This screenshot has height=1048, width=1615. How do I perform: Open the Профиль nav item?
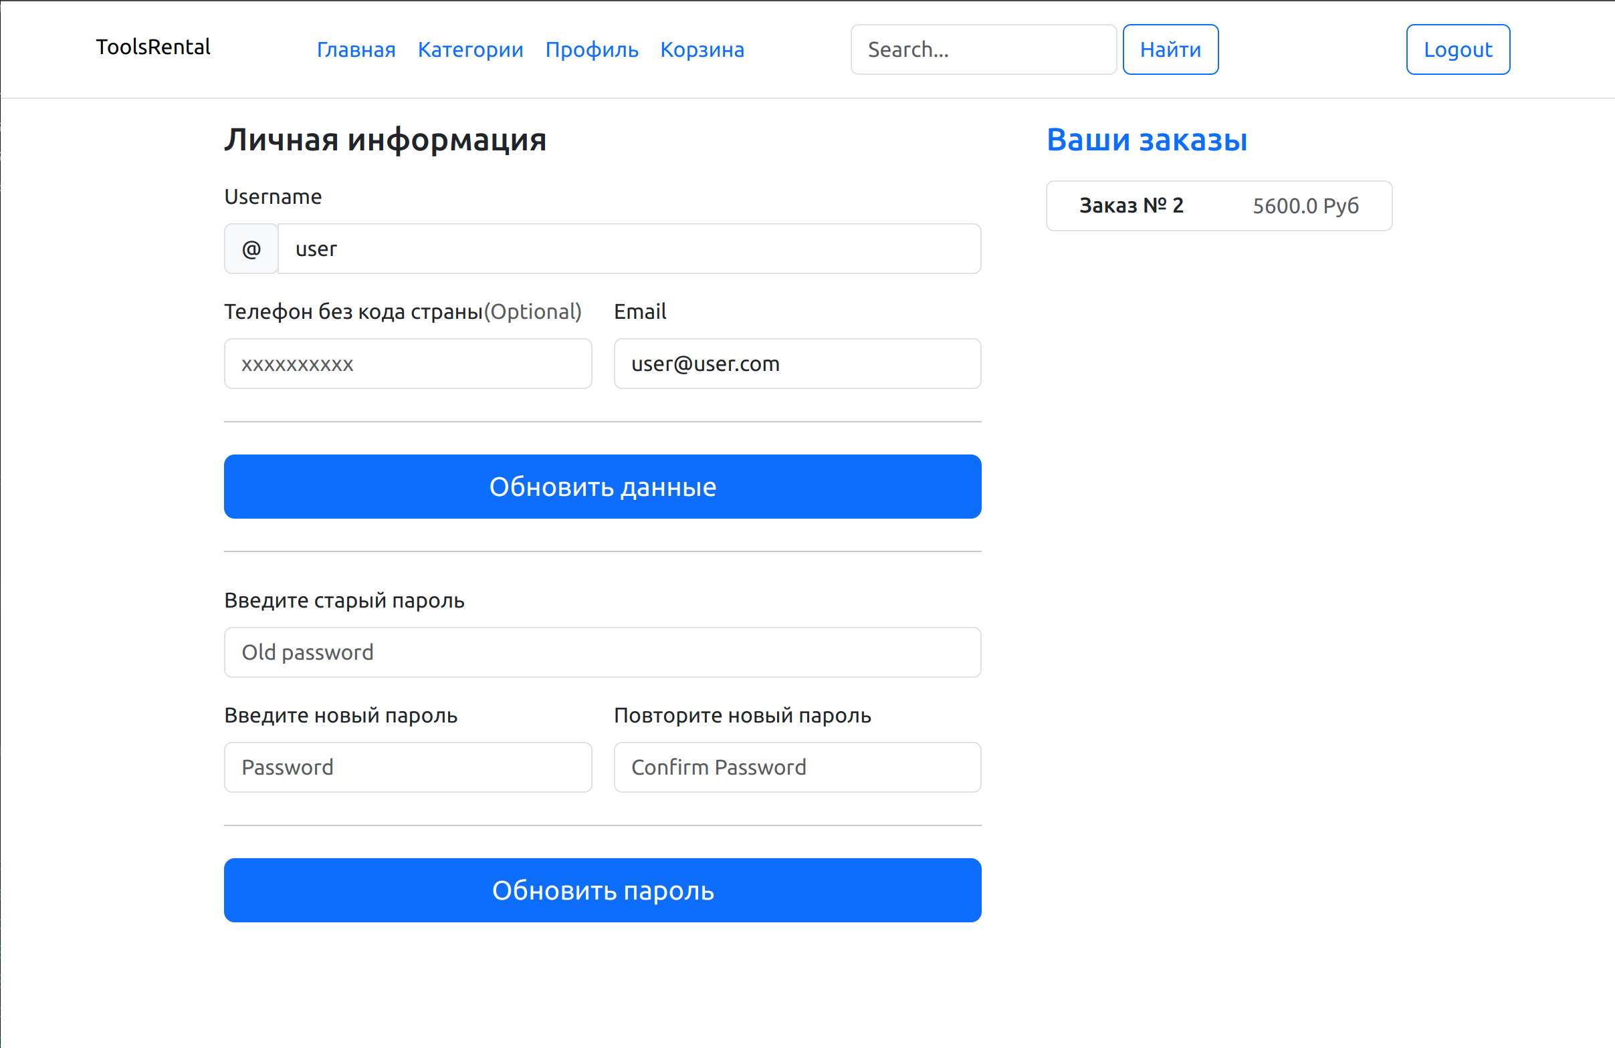point(592,49)
